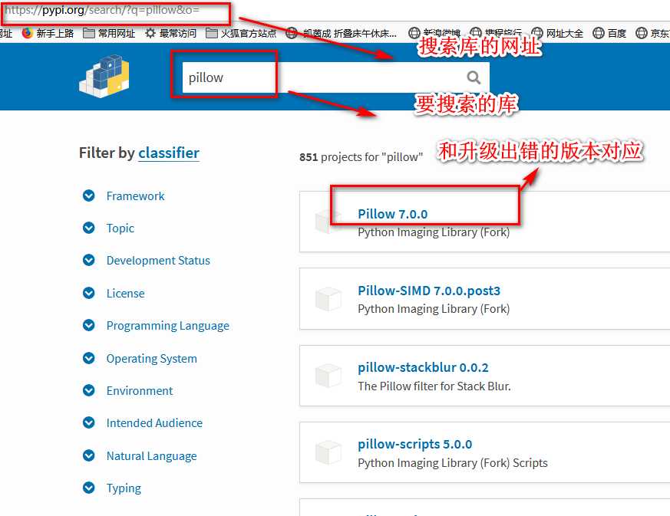Screen dimensions: 670x516
Task: Open the pillow-scripts 5.0.0 project
Action: click(x=415, y=444)
